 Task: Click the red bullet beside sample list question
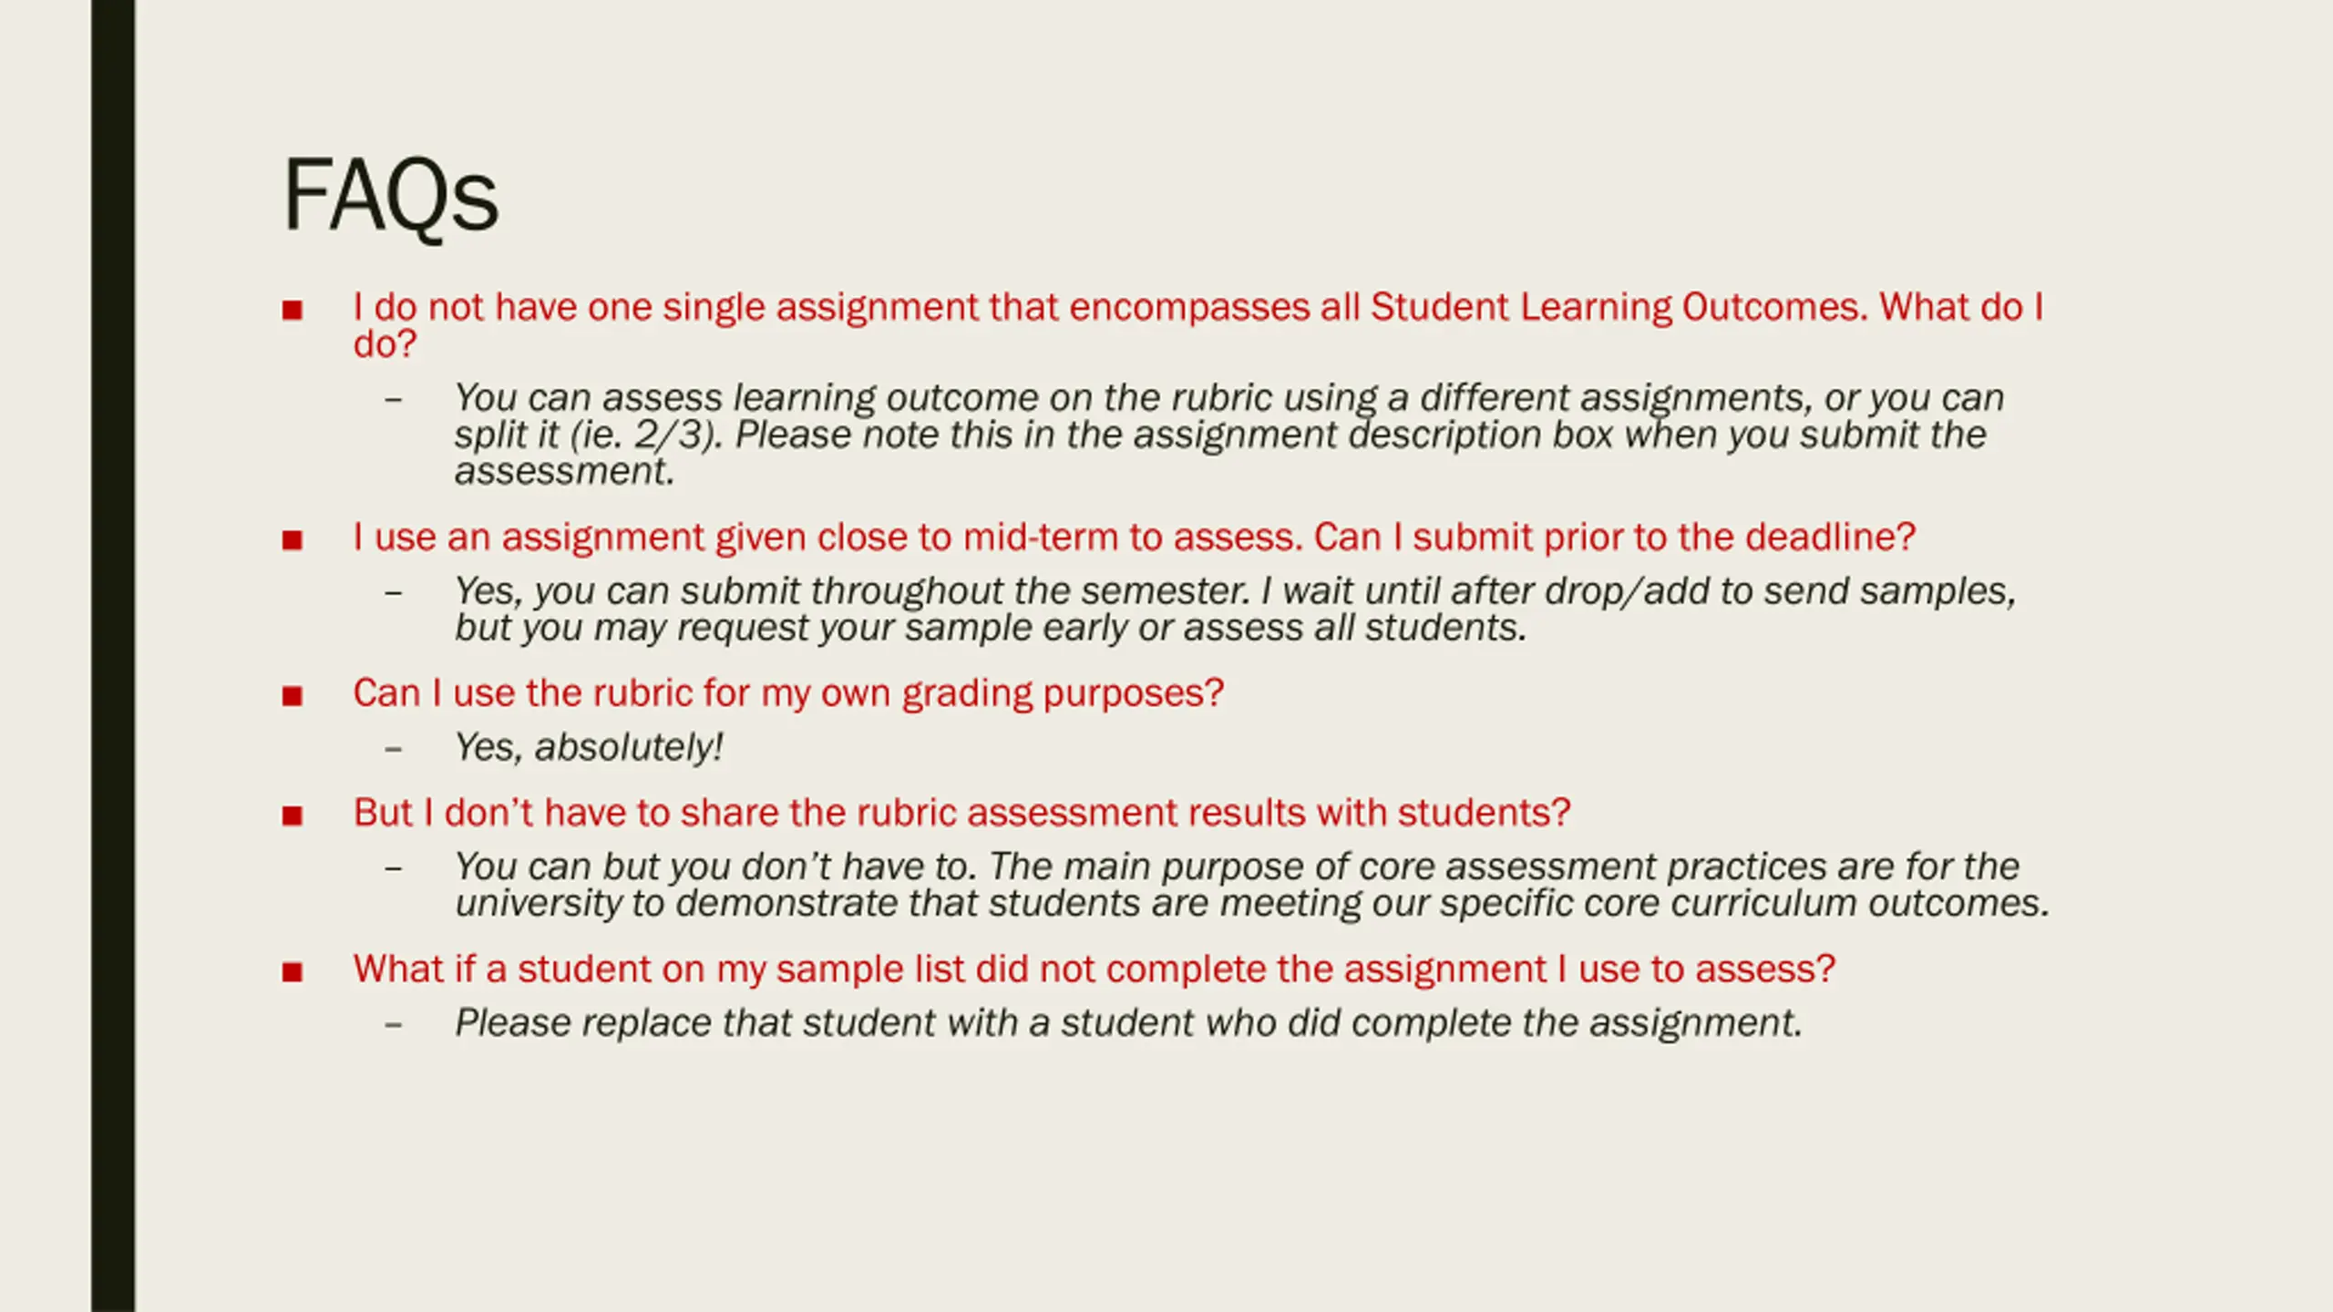pos(292,972)
